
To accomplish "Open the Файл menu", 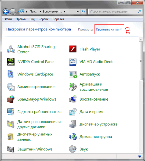I will pos(8,19).
